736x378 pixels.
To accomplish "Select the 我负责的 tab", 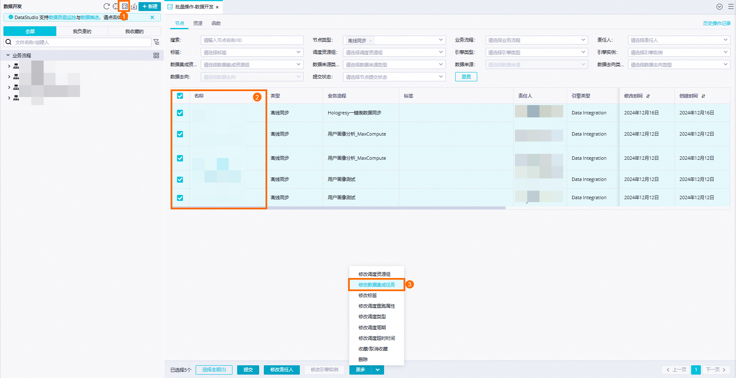I will point(82,31).
